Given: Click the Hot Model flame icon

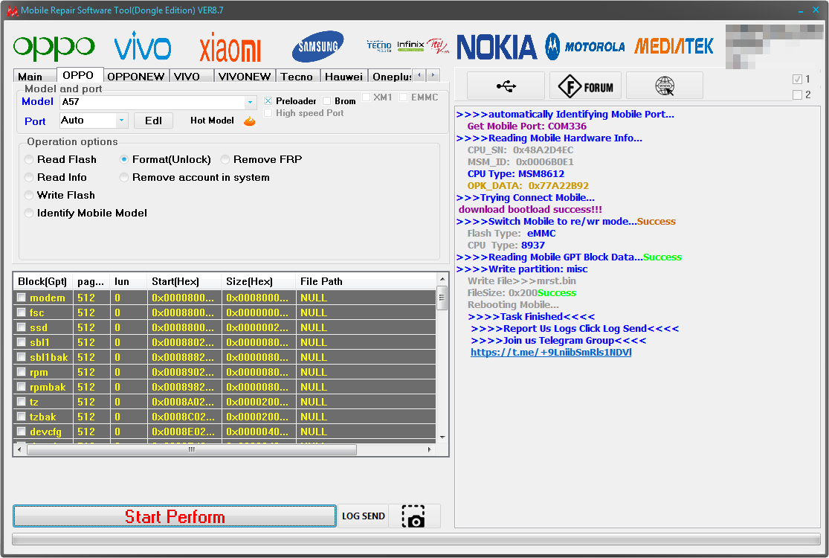Looking at the screenshot, I should (250, 121).
